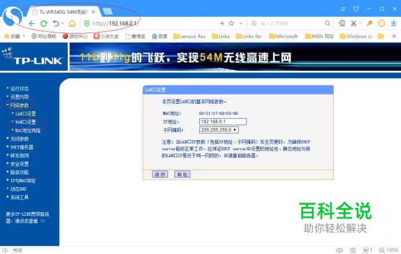This screenshot has width=401, height=254.
Task: Click the lightning speed-mode icon
Action: click(x=222, y=23)
